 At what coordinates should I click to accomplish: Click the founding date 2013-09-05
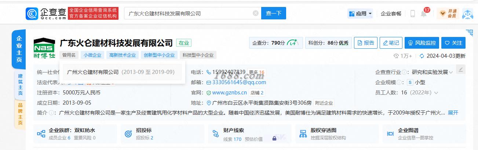77,103
